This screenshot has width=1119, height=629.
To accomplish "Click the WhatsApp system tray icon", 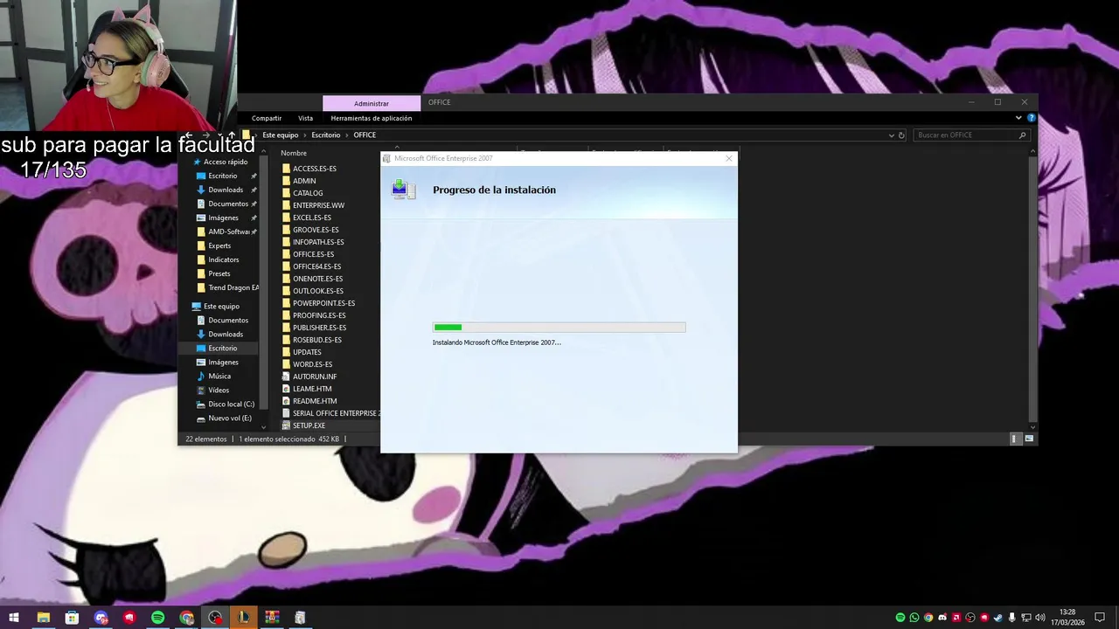I will click(x=914, y=618).
